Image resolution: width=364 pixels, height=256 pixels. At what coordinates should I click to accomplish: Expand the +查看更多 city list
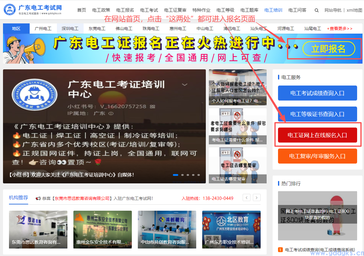339,28
